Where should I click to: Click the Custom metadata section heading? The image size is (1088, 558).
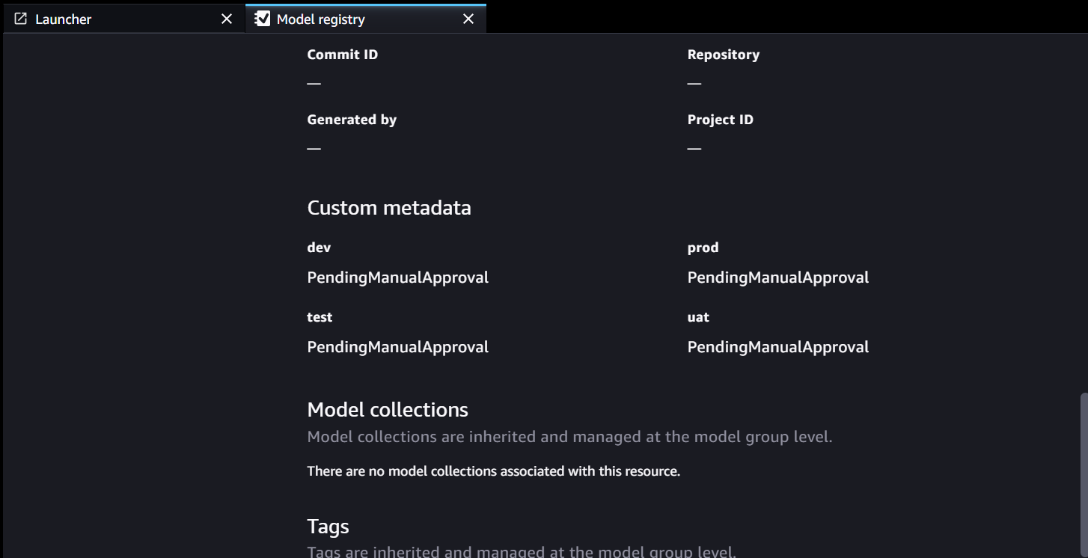[389, 207]
